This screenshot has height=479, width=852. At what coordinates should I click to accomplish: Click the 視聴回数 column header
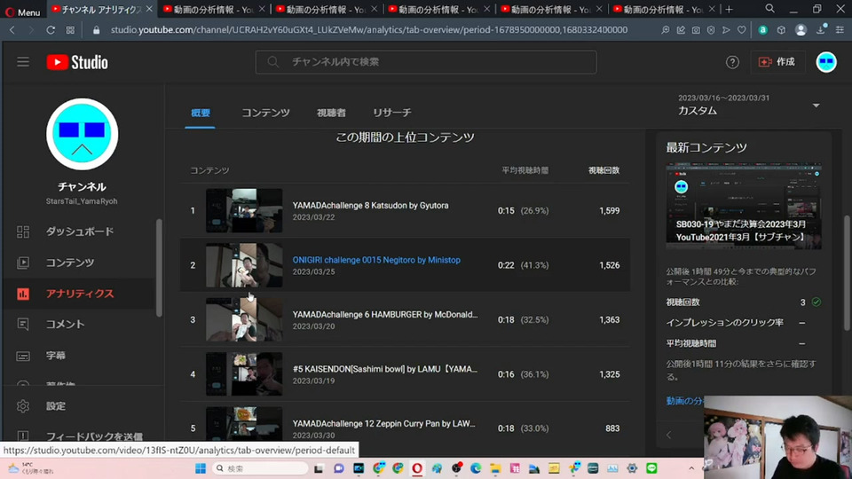click(603, 170)
